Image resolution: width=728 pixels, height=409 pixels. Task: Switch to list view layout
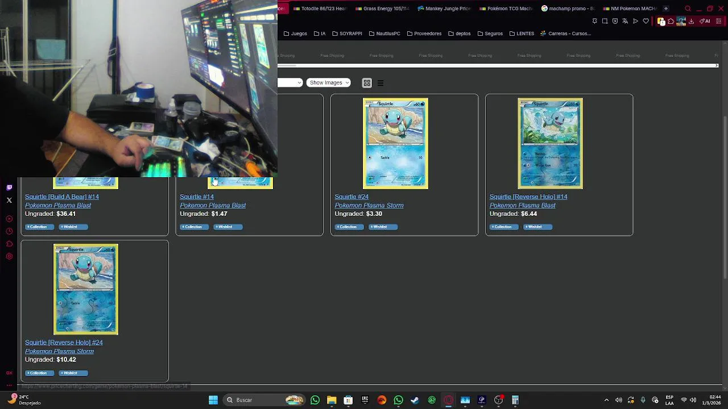click(380, 83)
